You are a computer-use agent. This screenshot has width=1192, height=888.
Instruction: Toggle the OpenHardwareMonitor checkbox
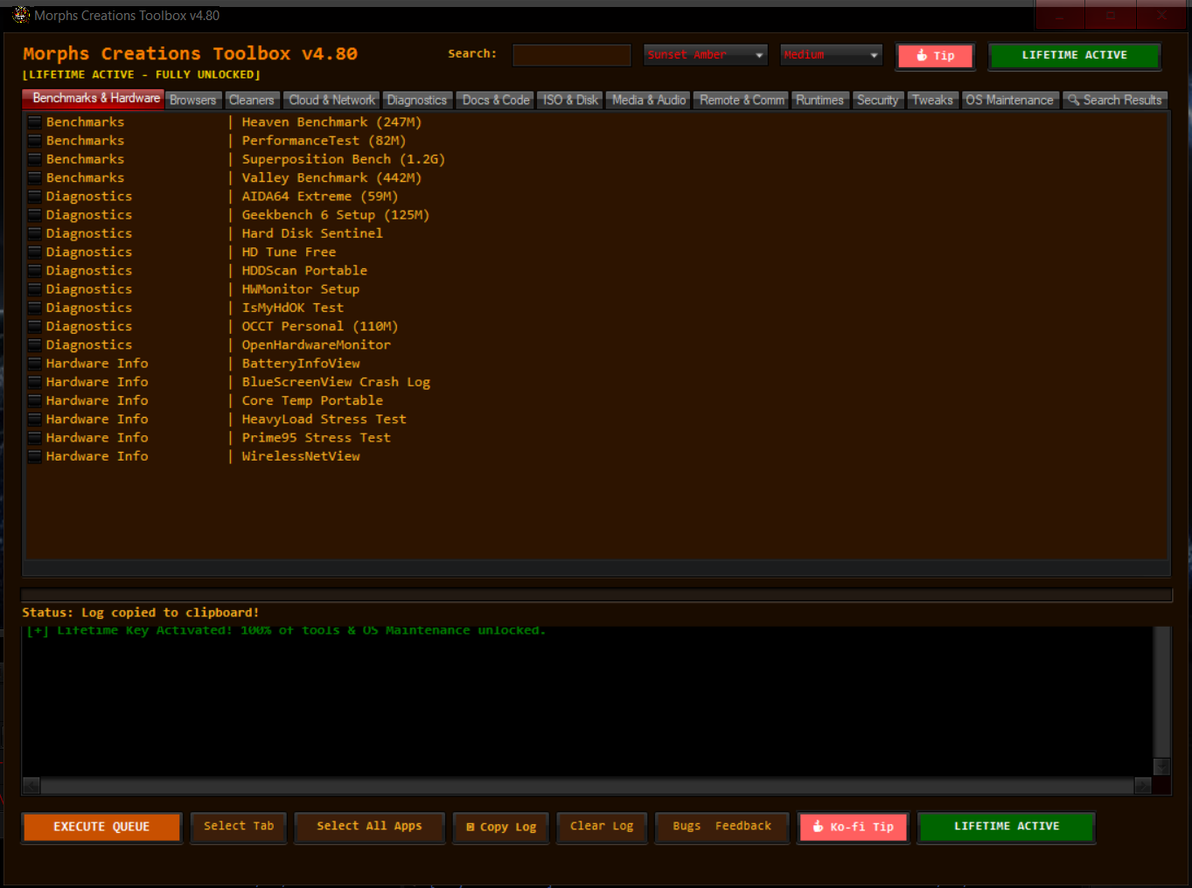coord(35,345)
